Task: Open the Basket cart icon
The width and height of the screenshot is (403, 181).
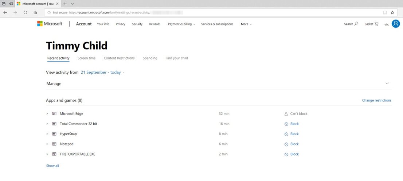Action: pyautogui.click(x=376, y=24)
